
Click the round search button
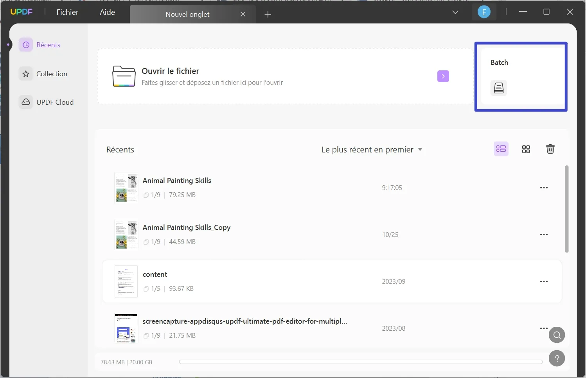[x=557, y=335]
